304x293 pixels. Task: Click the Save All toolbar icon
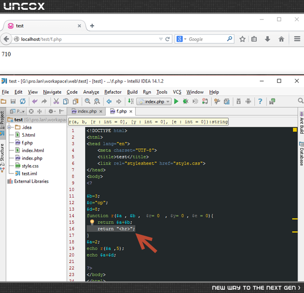pyautogui.click(x=13, y=101)
